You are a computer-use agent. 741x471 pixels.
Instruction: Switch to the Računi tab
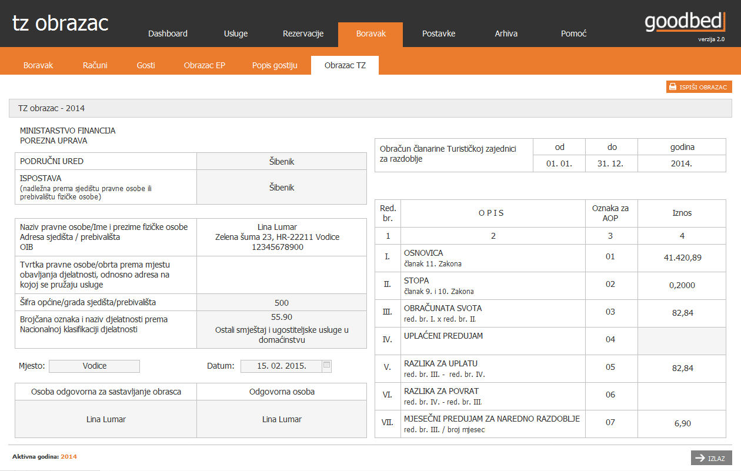tap(95, 65)
